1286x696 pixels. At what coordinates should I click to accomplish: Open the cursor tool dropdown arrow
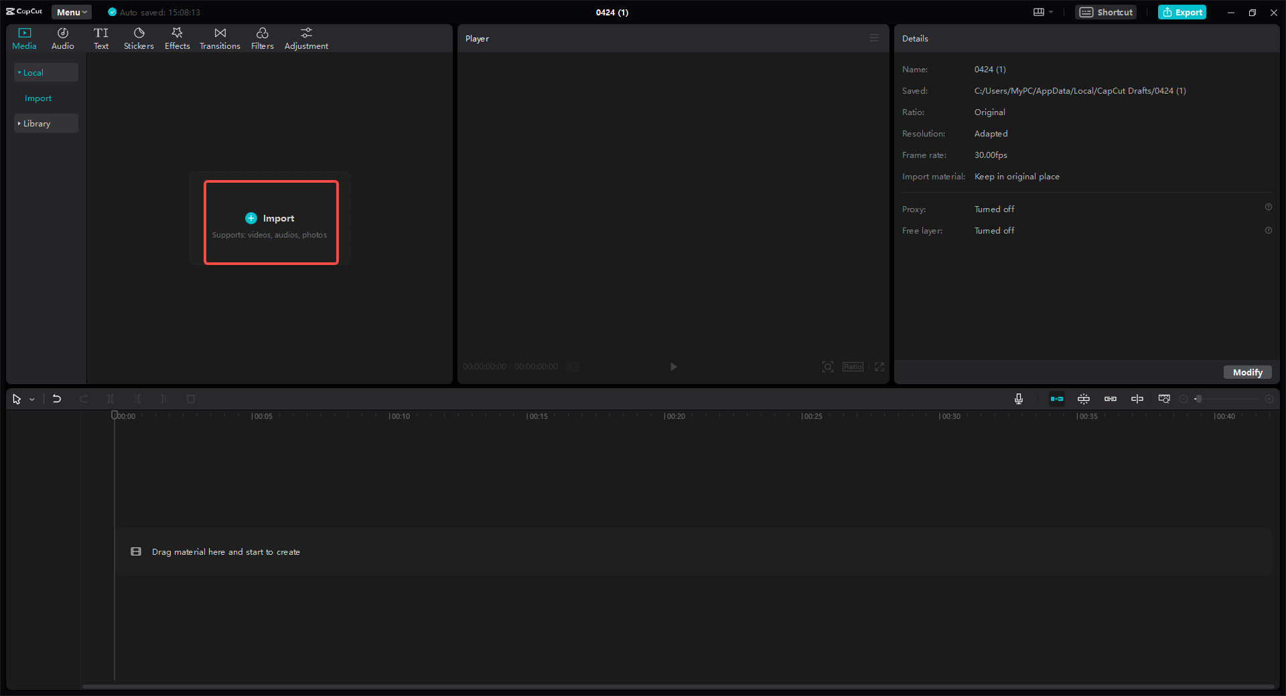(31, 398)
